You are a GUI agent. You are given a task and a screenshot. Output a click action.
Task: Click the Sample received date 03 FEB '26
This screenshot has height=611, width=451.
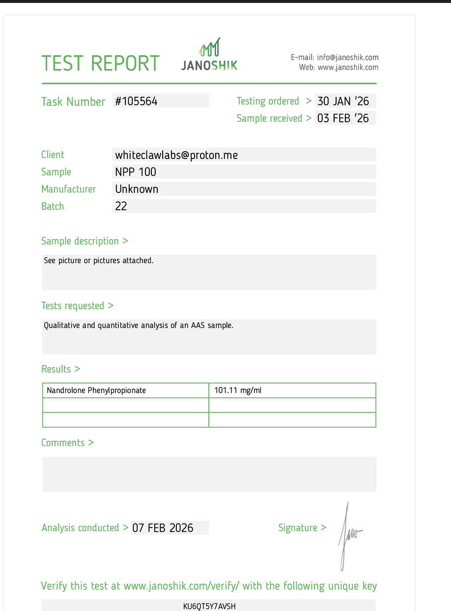tap(345, 118)
